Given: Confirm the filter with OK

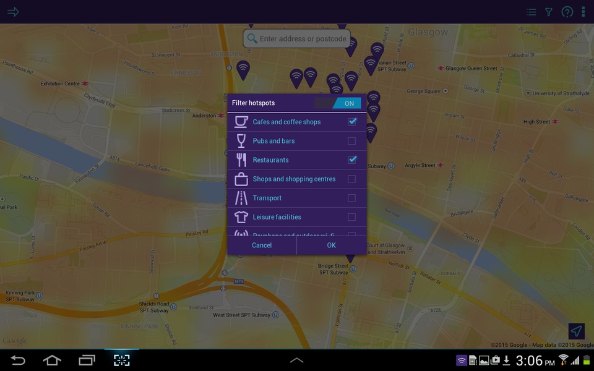Looking at the screenshot, I should (332, 245).
